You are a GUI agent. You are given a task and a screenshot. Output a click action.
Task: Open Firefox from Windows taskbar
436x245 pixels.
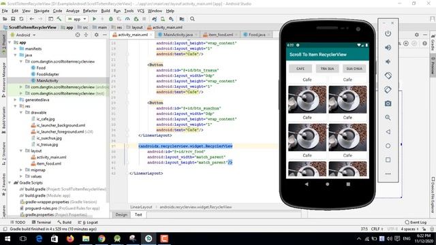70,239
